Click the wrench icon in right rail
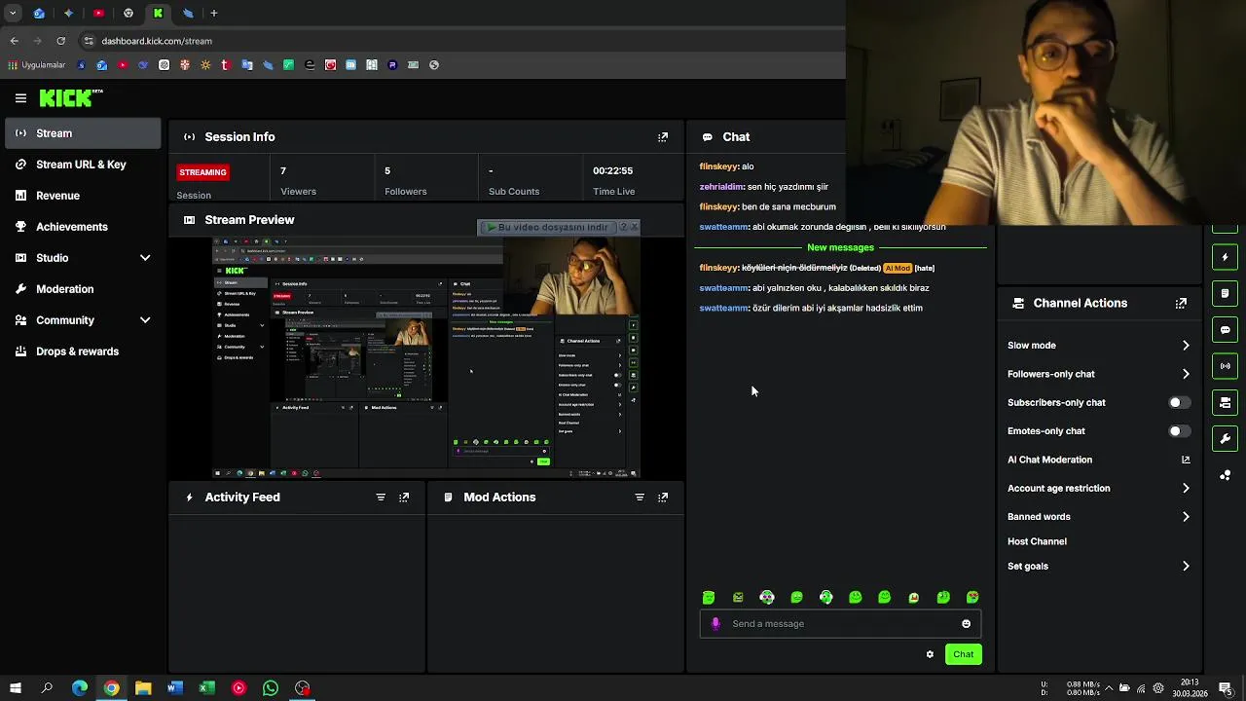Viewport: 1246px width, 701px height. [1225, 438]
